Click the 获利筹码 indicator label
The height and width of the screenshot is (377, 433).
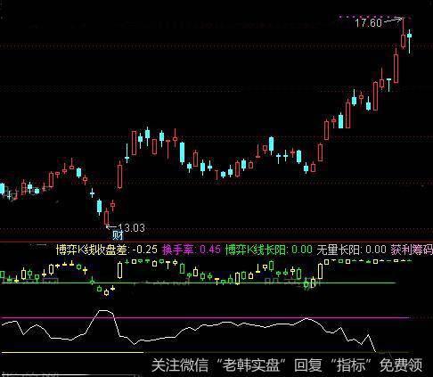(x=412, y=250)
